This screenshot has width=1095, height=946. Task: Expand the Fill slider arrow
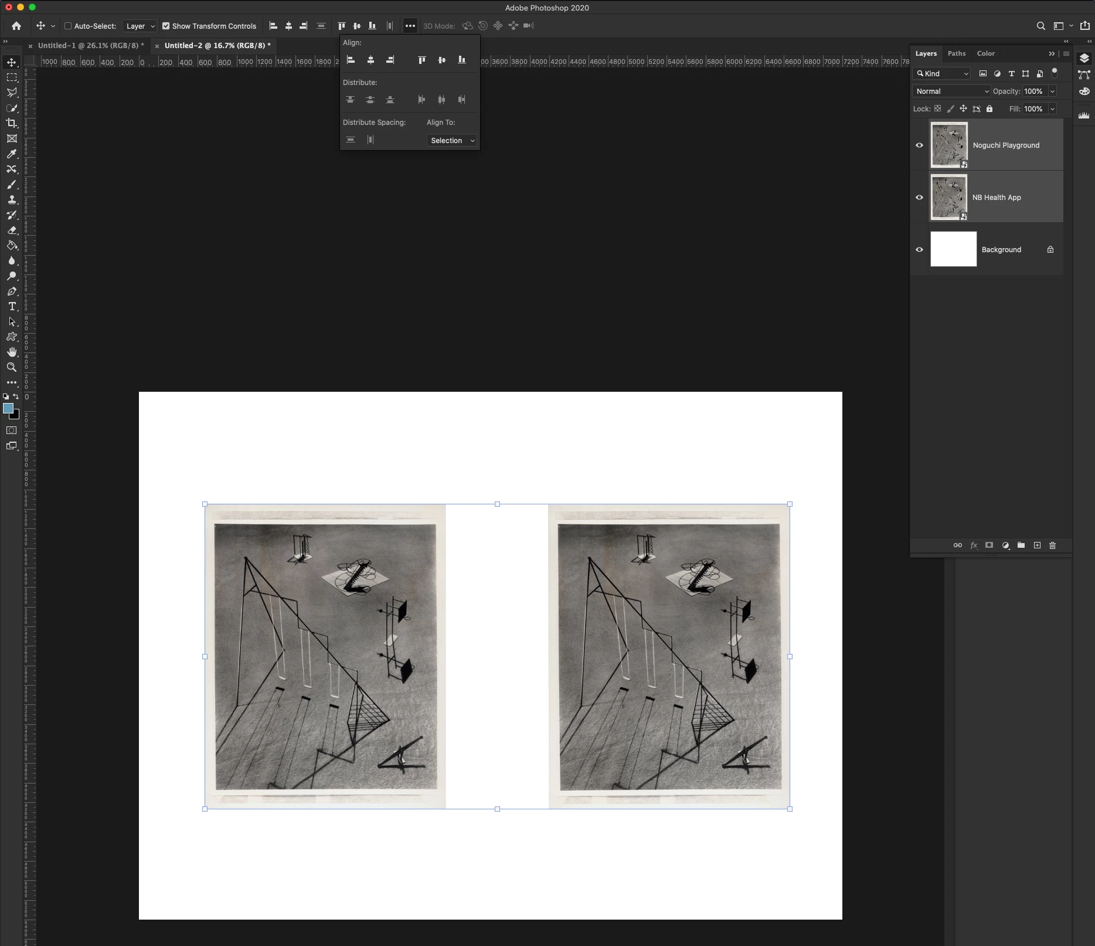tap(1052, 109)
